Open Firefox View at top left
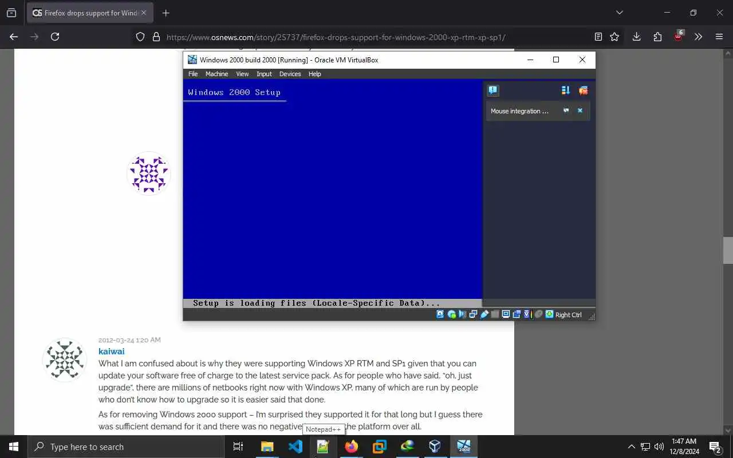This screenshot has height=458, width=733. point(11,13)
